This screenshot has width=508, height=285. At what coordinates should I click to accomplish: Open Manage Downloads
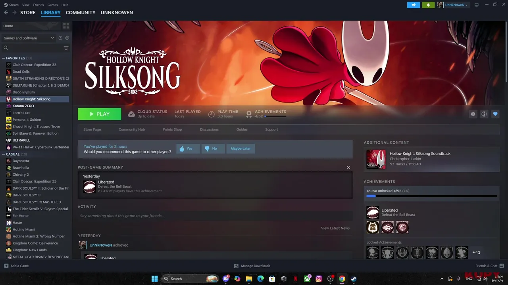click(252, 266)
